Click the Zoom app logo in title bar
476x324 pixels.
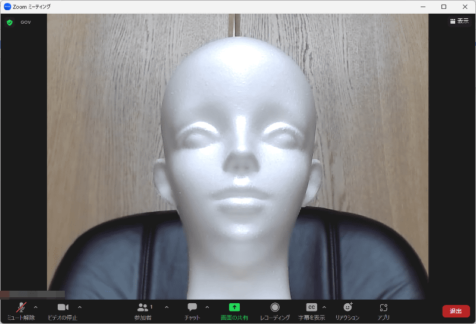[7, 7]
